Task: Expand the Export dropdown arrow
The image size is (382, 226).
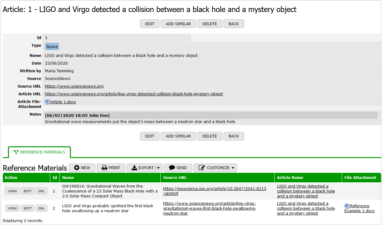Action: (158, 168)
